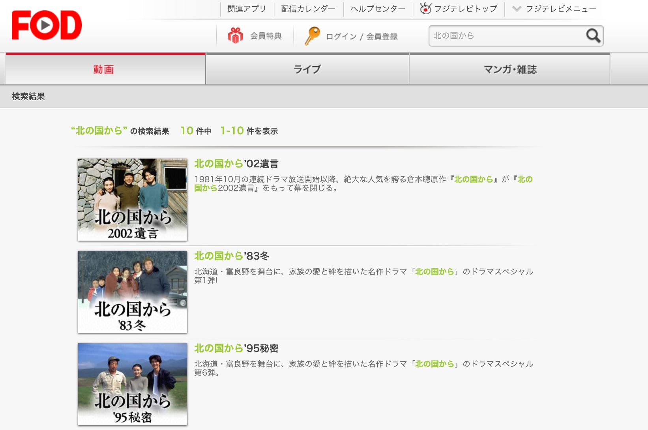Click the red gift box icon
The image size is (648, 430).
pyautogui.click(x=235, y=36)
